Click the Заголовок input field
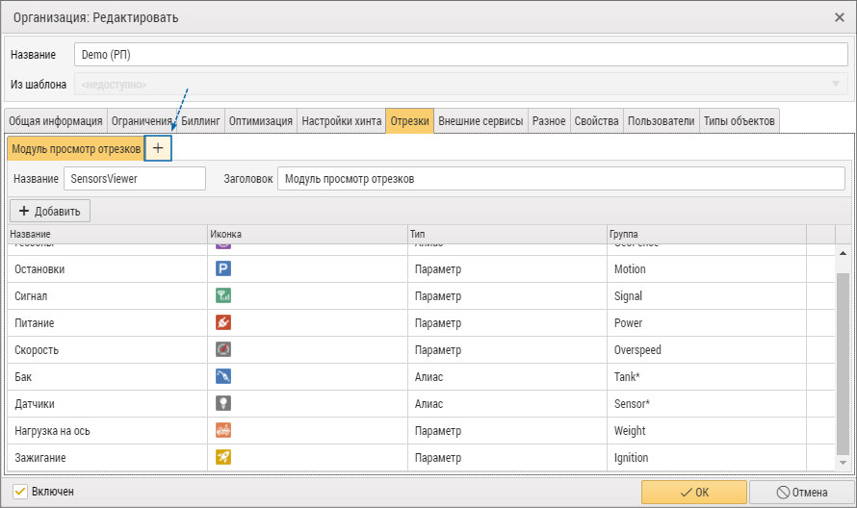The image size is (857, 508). pyautogui.click(x=561, y=179)
